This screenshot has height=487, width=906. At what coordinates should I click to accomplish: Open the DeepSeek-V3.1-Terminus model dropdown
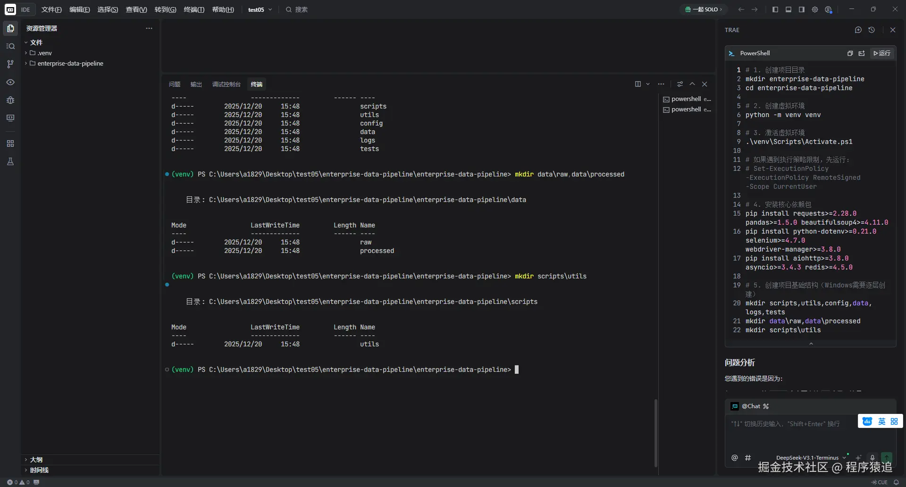811,458
